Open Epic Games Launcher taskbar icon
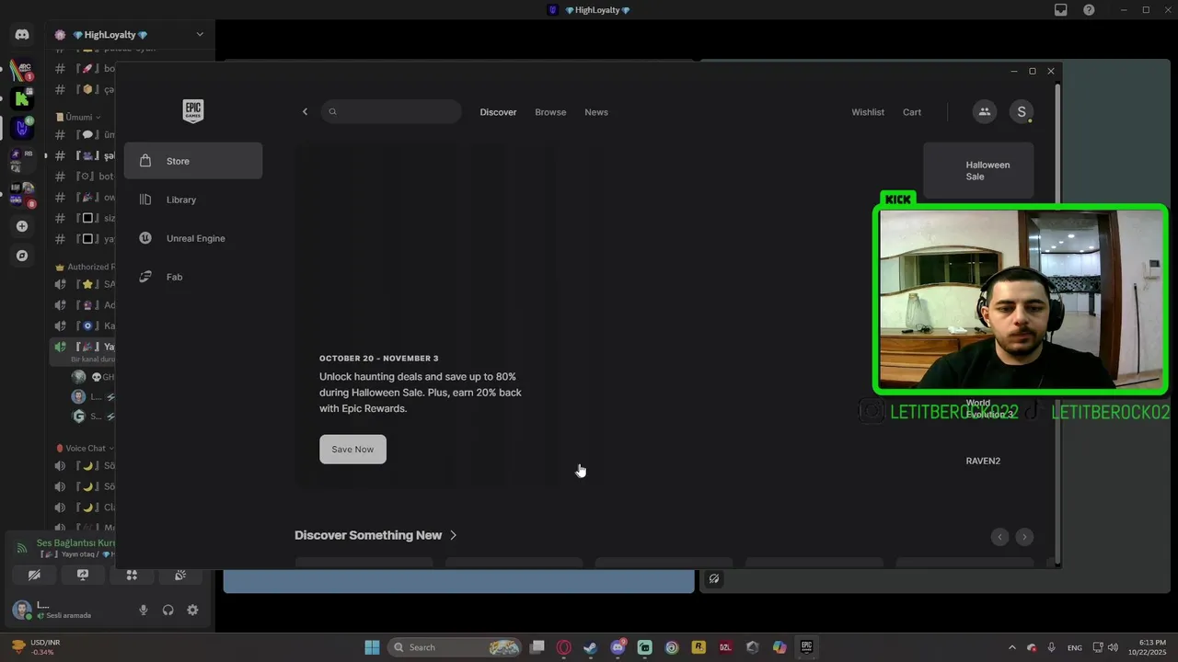1178x662 pixels. click(x=806, y=647)
